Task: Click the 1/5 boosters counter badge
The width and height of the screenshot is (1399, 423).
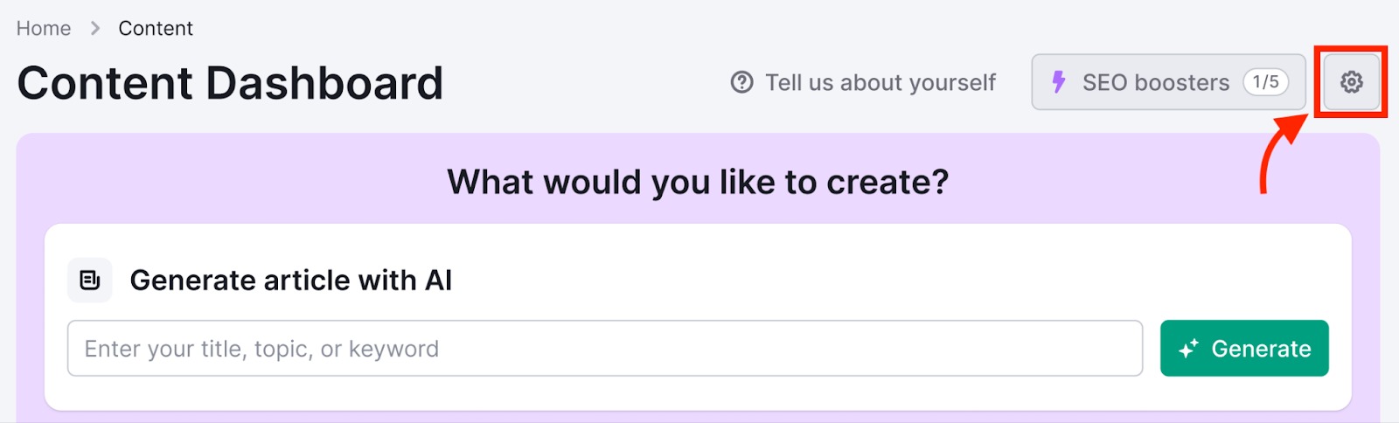Action: (x=1265, y=82)
